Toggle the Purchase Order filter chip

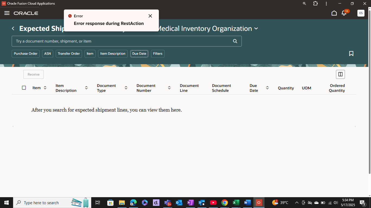click(26, 54)
